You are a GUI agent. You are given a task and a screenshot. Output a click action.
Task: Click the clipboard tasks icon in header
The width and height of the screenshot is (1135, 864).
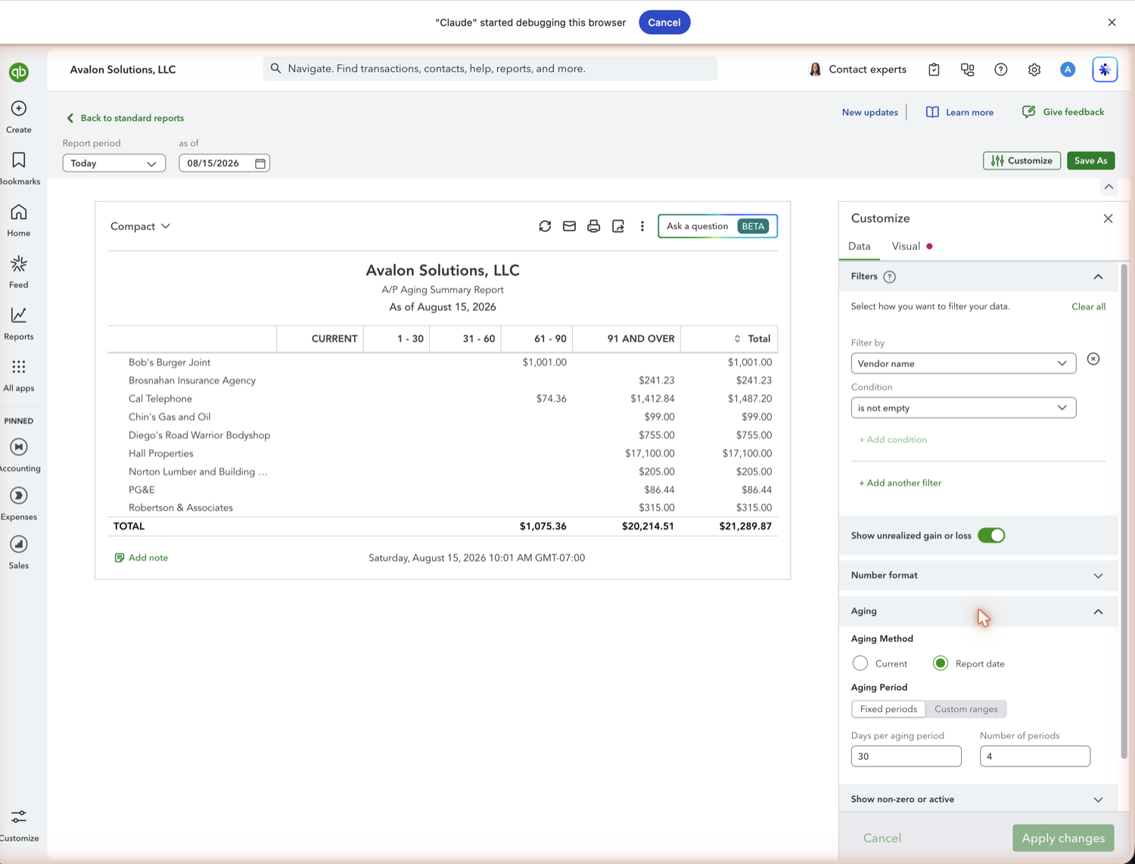(934, 70)
